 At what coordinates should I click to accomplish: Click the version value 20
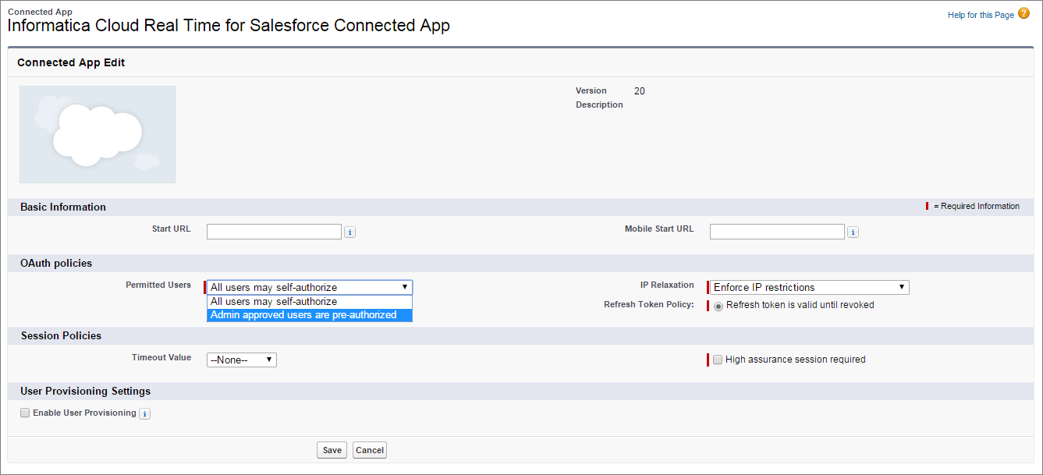click(x=640, y=91)
